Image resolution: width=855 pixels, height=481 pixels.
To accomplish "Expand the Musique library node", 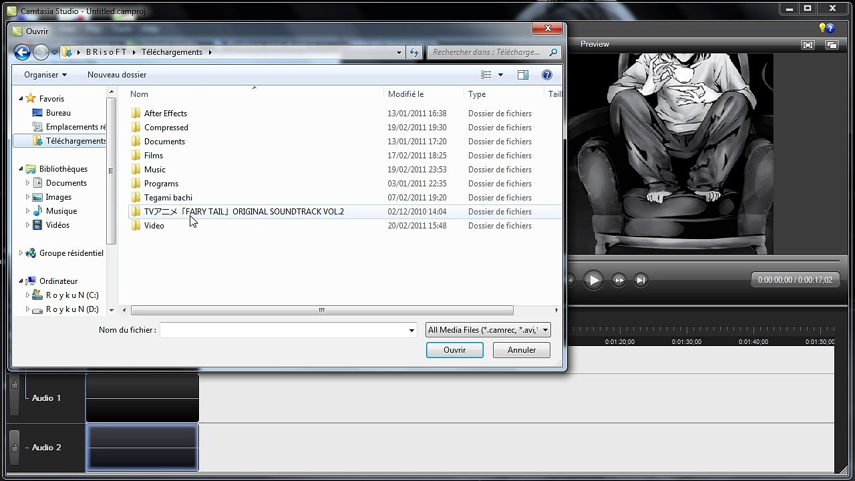I will tap(27, 211).
